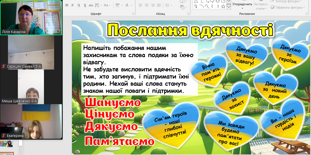This screenshot has width=311, height=155.
Task: Click muted mic icon for Екатерина
Action: pyautogui.click(x=3, y=136)
